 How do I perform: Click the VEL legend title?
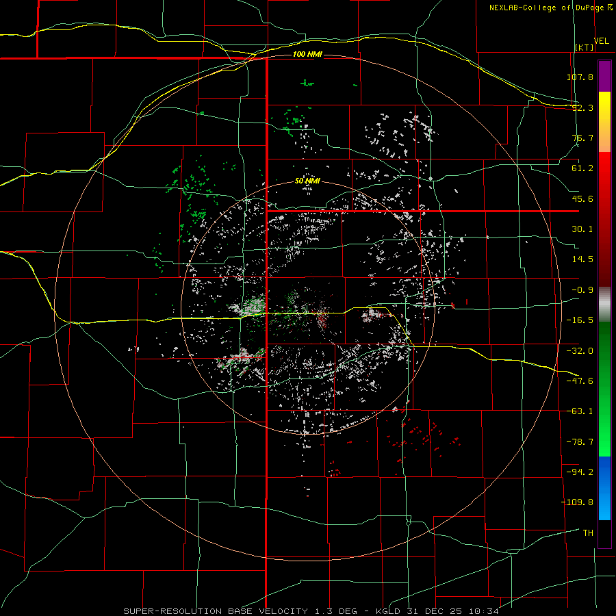[x=601, y=40]
